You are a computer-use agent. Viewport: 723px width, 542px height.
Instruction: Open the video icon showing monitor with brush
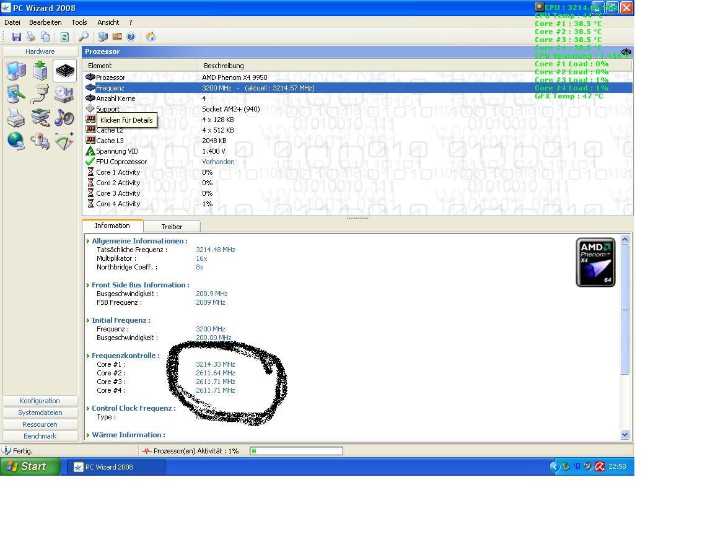tap(16, 94)
